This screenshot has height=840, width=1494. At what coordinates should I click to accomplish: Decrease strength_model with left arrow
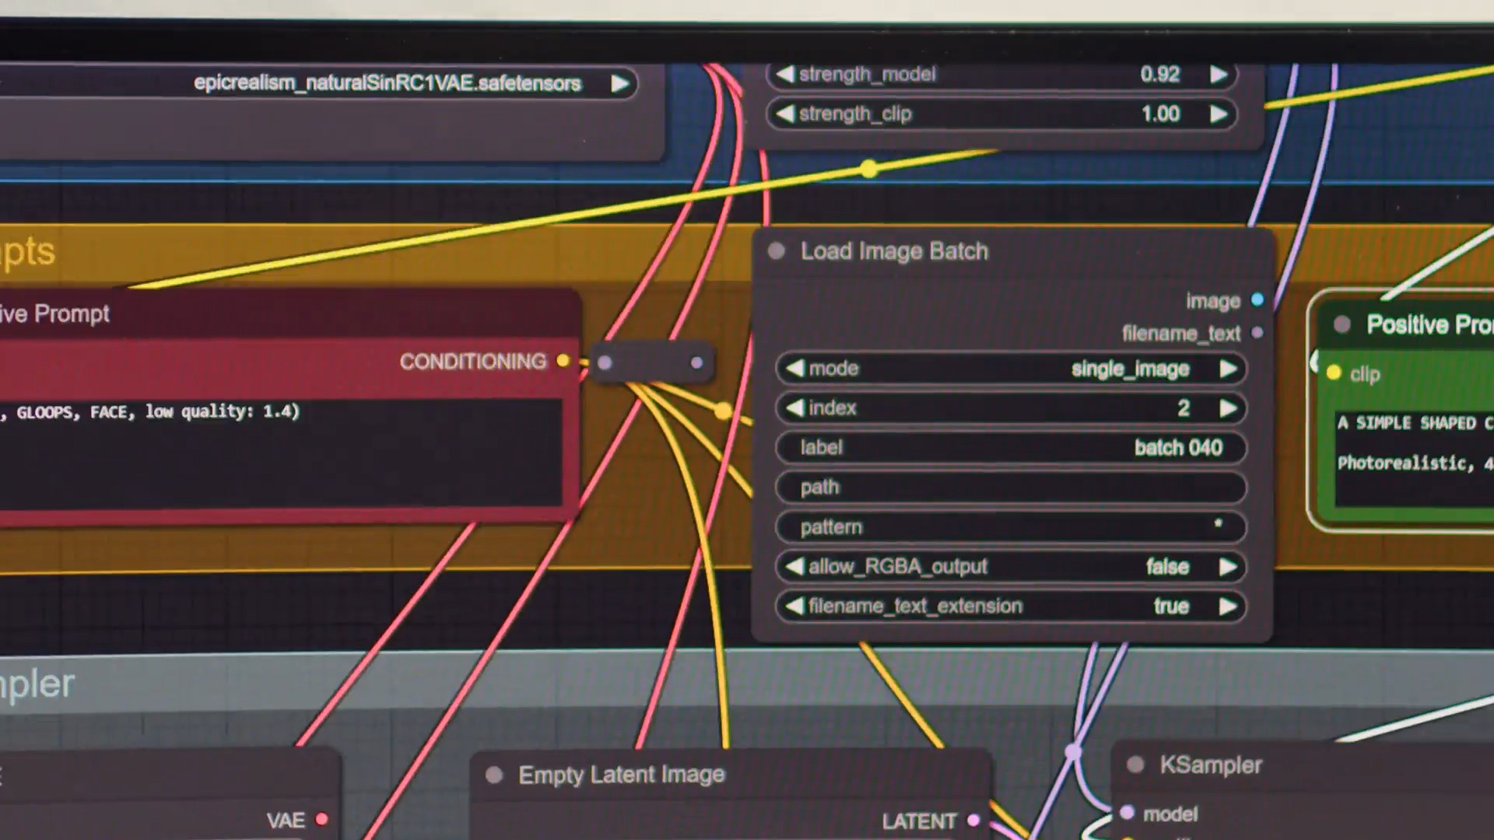pos(784,74)
